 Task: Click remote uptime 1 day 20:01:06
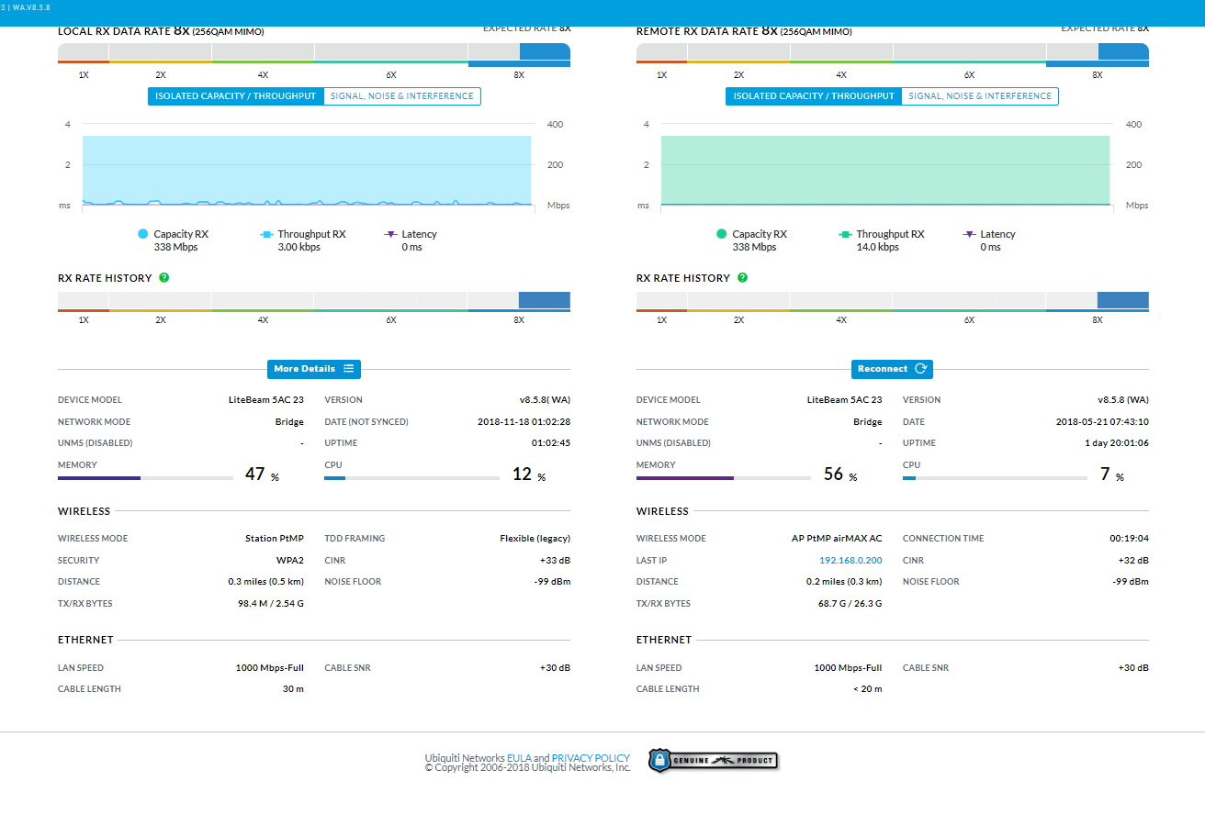[1115, 443]
